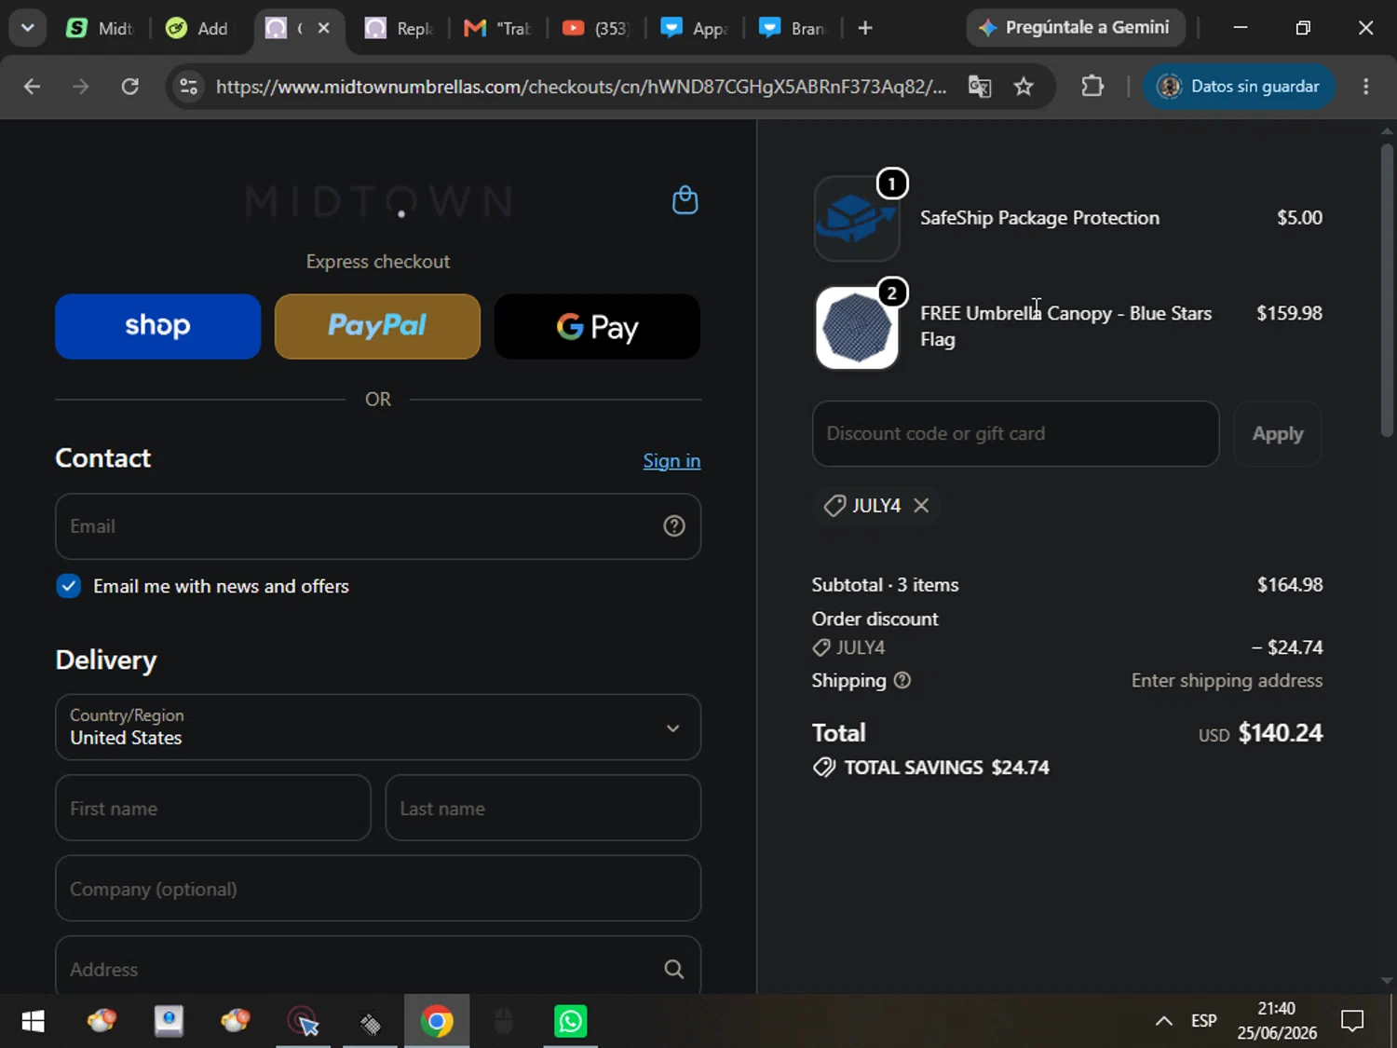Click the address search magnifier icon
Screen dimensions: 1397x1048
674,970
